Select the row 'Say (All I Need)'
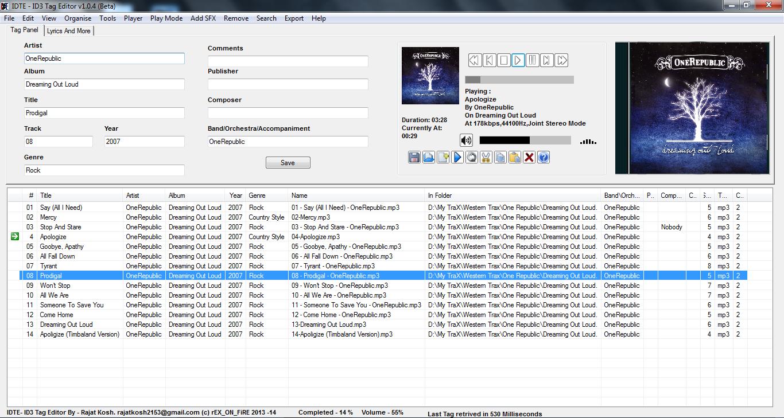The image size is (784, 418). pos(377,207)
